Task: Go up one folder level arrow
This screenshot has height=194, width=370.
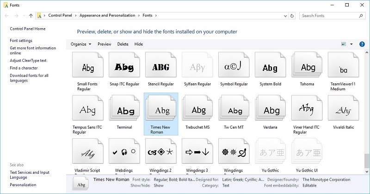Action: pos(31,16)
